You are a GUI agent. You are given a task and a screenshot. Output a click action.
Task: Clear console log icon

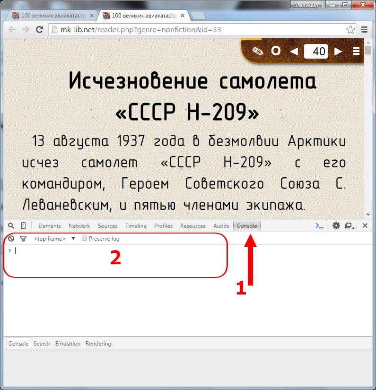click(11, 239)
